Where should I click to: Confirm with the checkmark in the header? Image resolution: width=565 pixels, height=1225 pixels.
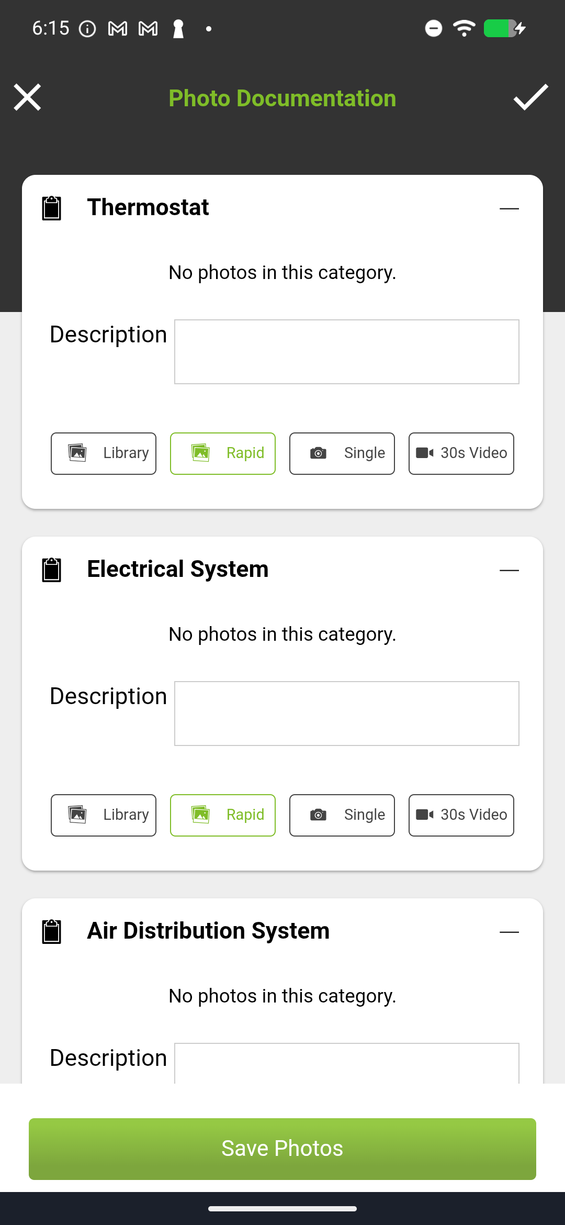coord(530,98)
